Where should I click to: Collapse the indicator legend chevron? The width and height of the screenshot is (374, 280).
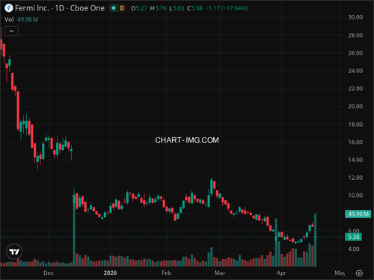[11, 31]
